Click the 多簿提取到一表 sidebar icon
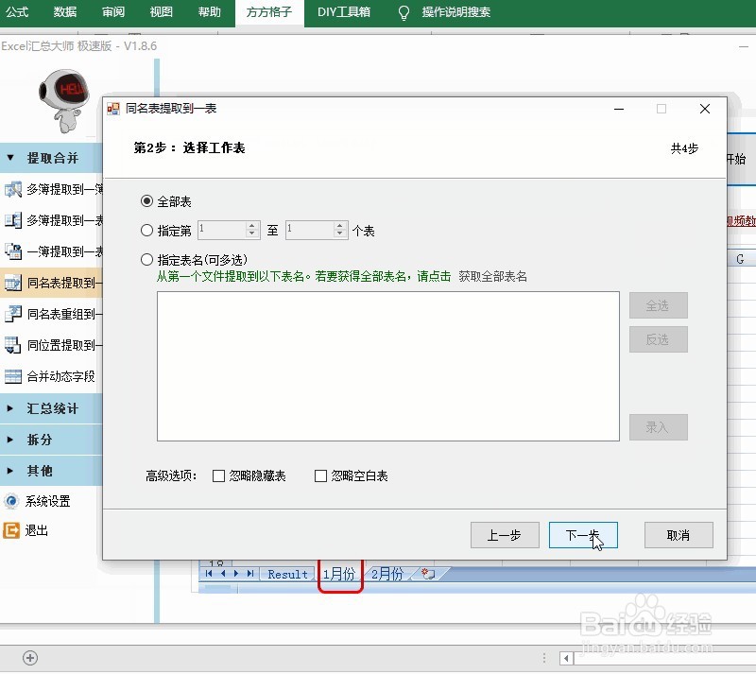Viewport: 756px width, 674px height. coord(13,220)
